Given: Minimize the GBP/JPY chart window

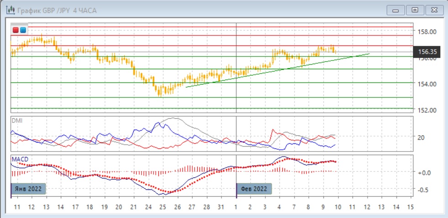Looking at the screenshot, I should click(396, 10).
